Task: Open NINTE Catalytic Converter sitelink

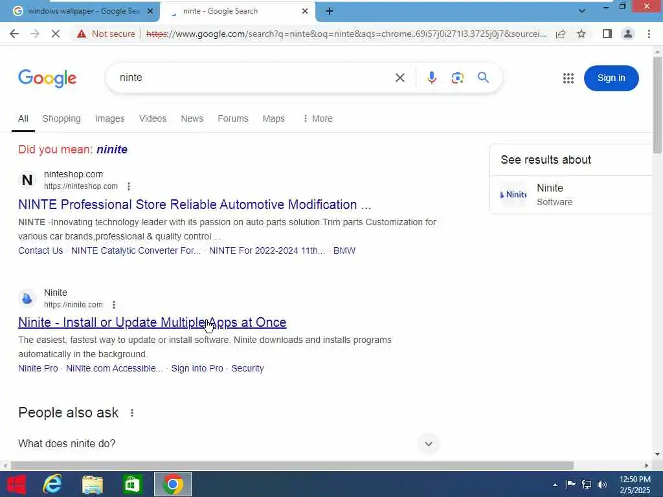Action: (136, 250)
